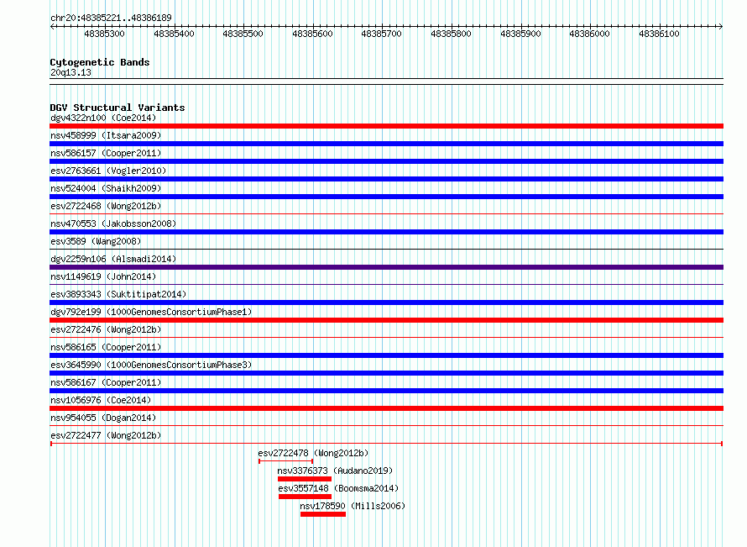Click esv2722478 (Wong2012b) label
The height and width of the screenshot is (547, 747).
(313, 453)
